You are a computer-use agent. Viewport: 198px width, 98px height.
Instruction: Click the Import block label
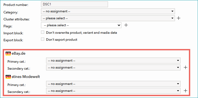point(13,33)
